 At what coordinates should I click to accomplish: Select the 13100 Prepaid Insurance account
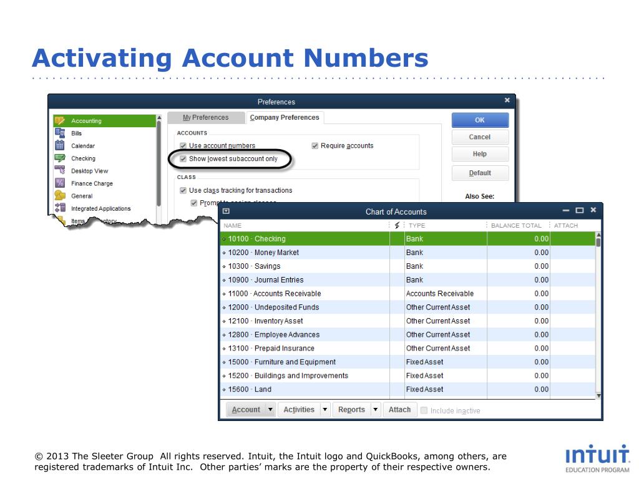tap(407, 348)
